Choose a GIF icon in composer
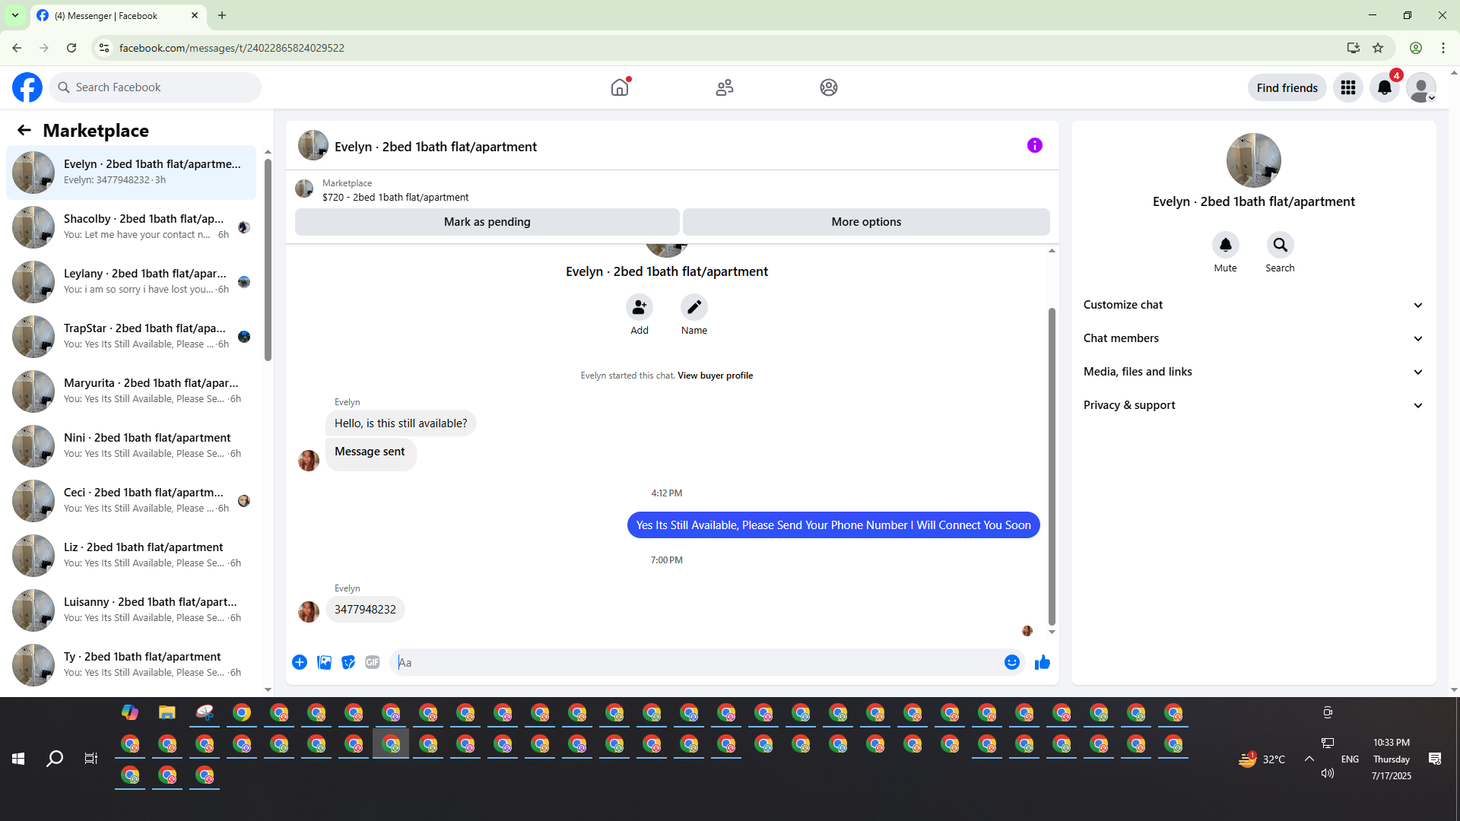The height and width of the screenshot is (821, 1460). click(x=373, y=662)
